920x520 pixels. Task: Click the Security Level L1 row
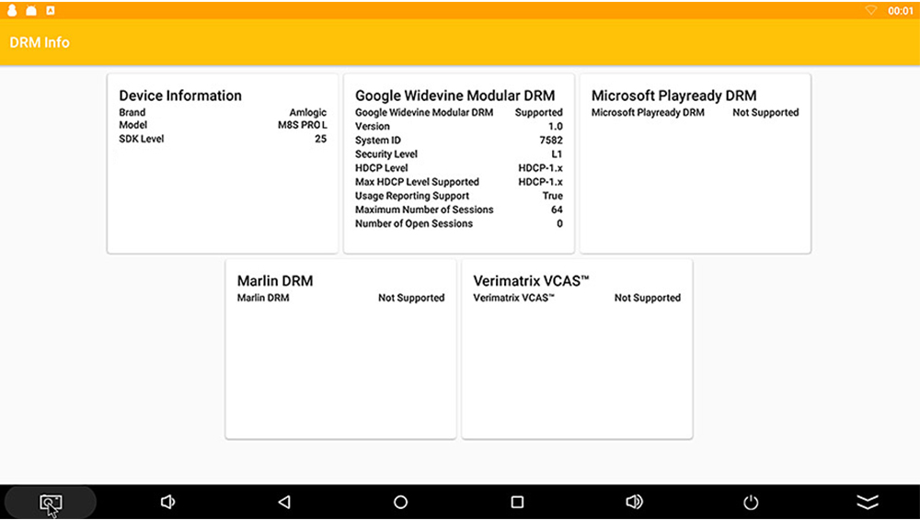pyautogui.click(x=458, y=154)
